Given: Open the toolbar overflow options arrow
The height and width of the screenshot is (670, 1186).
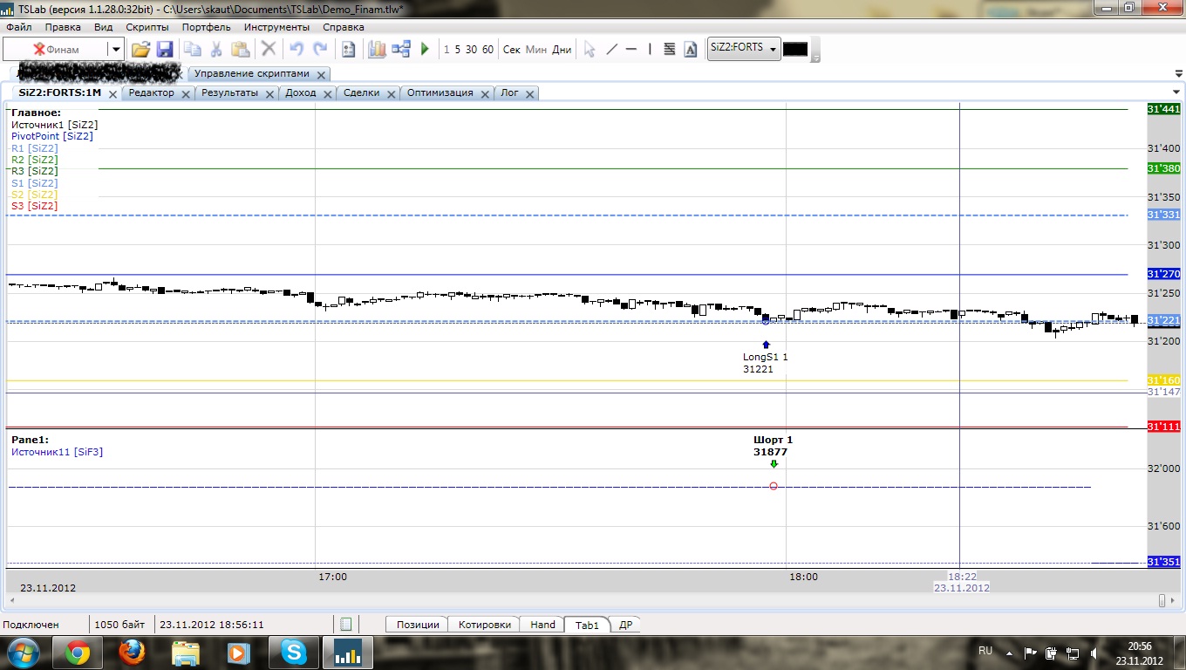Looking at the screenshot, I should pos(816,58).
